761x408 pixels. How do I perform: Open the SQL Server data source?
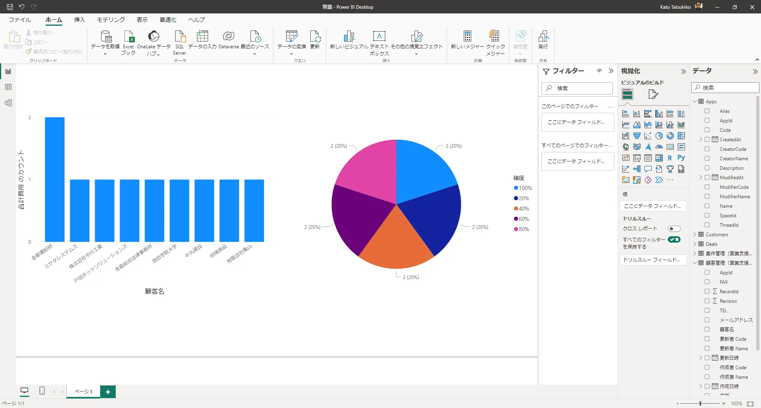pos(179,42)
